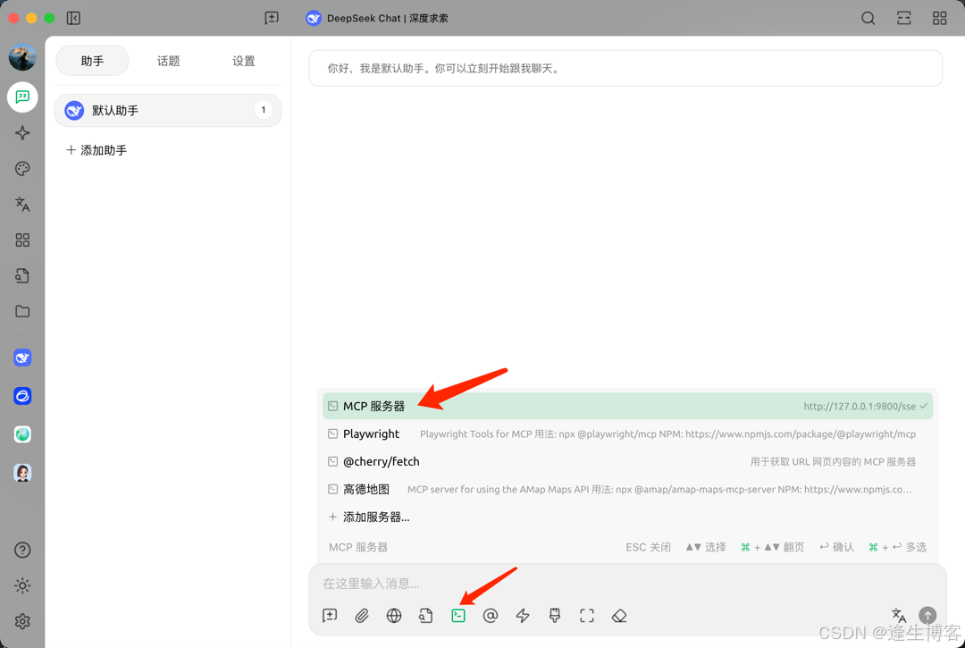The image size is (965, 648).
Task: Open the knowledge base sidebar icon
Action: pyautogui.click(x=22, y=275)
